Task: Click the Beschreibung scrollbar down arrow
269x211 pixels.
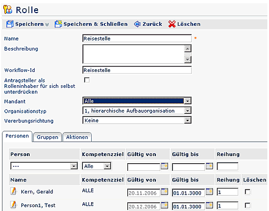Action: click(x=188, y=59)
